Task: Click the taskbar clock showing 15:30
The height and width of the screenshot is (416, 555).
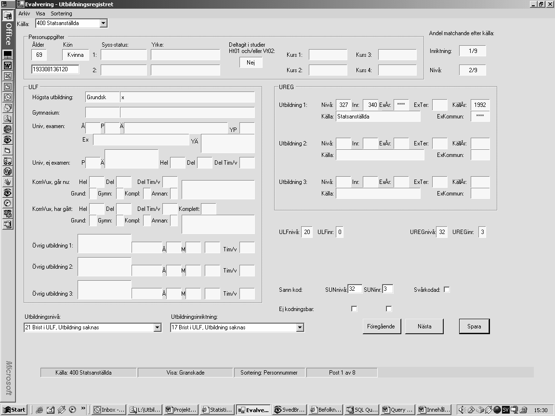Action: (x=541, y=410)
